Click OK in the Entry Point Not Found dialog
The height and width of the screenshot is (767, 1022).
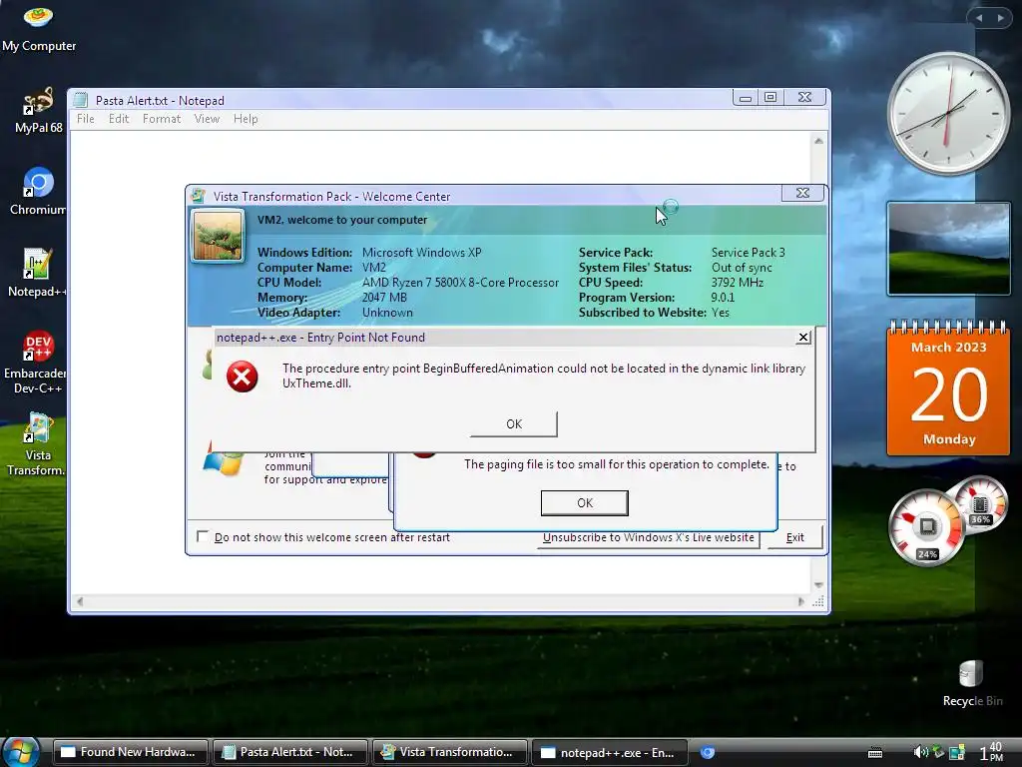(514, 423)
